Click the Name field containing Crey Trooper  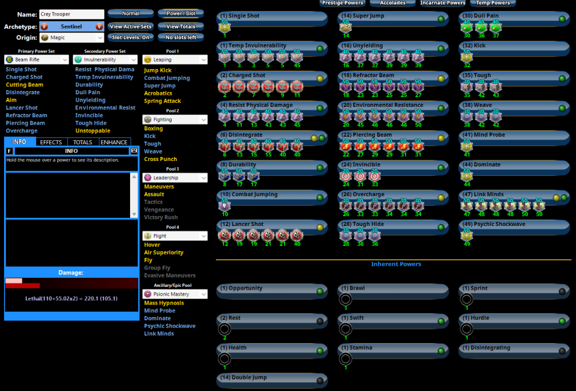pos(71,14)
